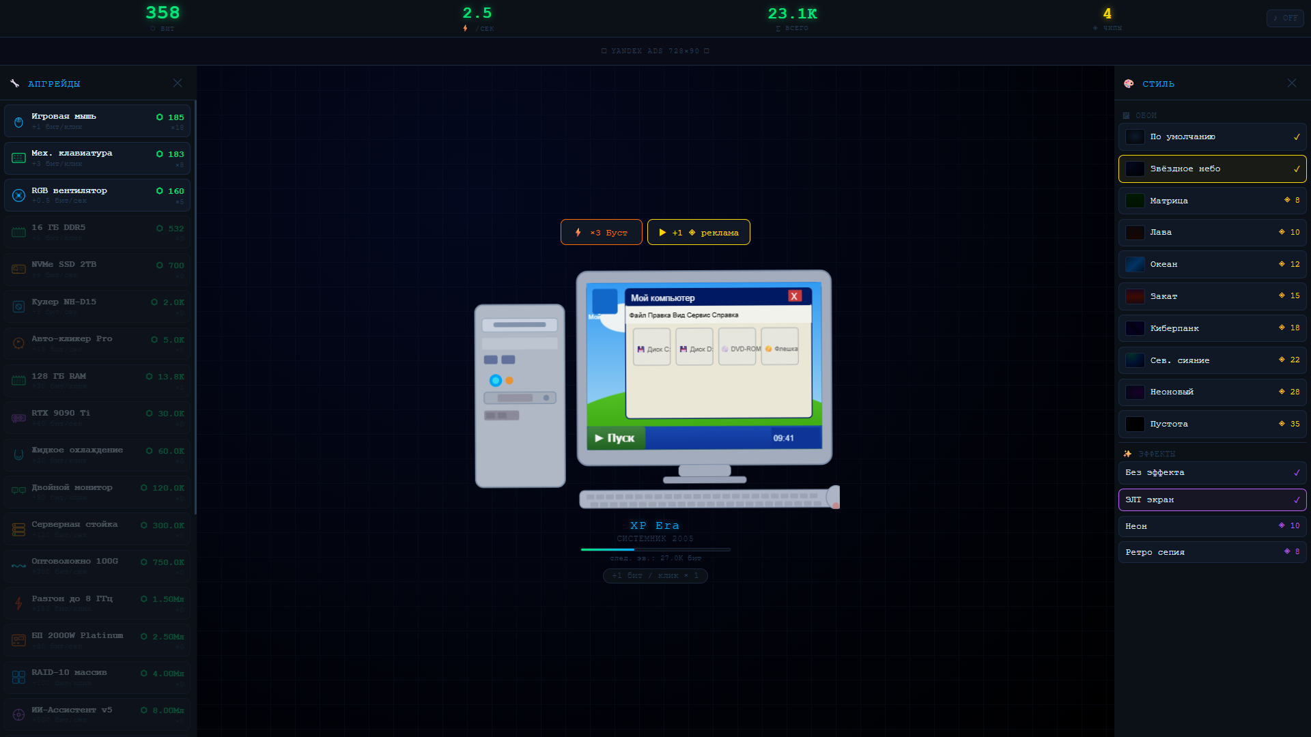Click the wrench icon beside Апгрейды
This screenshot has width=1311, height=737.
point(15,83)
